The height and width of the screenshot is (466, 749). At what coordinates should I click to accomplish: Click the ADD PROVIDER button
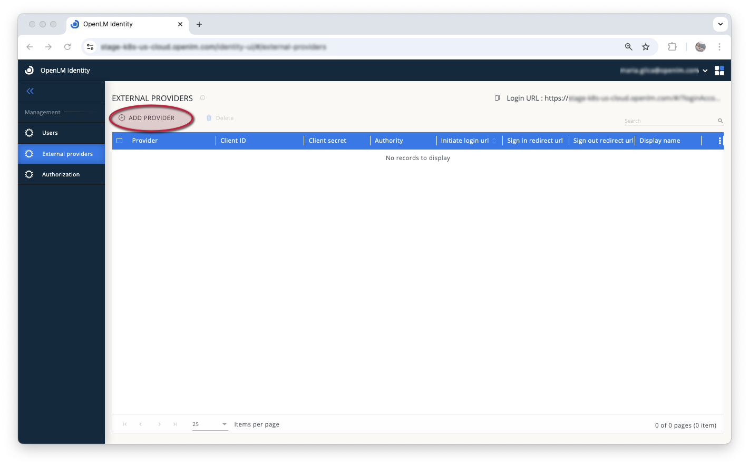pos(151,118)
